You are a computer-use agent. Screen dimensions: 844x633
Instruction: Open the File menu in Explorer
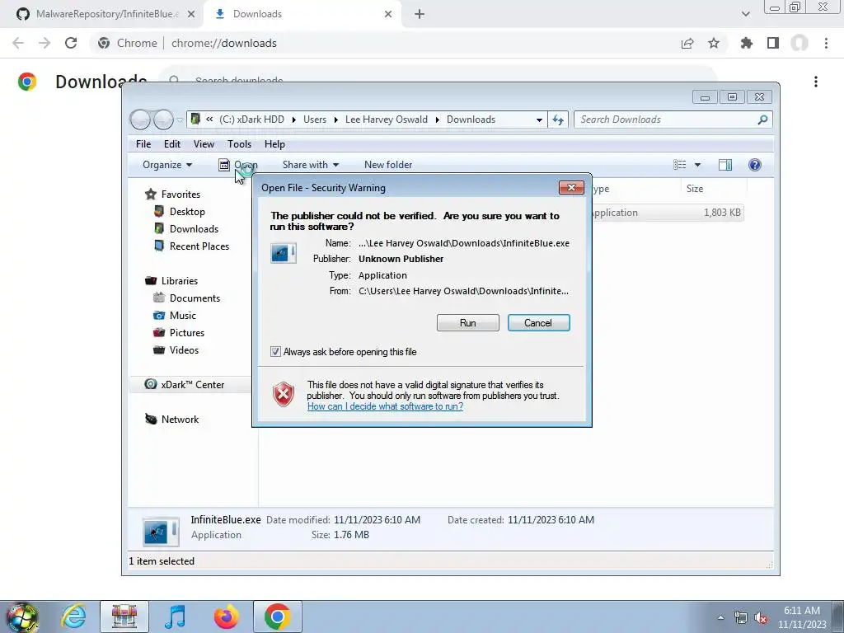(x=143, y=144)
